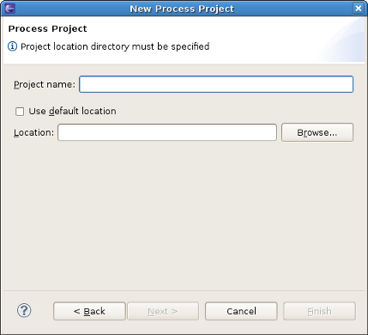The height and width of the screenshot is (335, 368).
Task: Click the info icon beside location message
Action: (12, 46)
